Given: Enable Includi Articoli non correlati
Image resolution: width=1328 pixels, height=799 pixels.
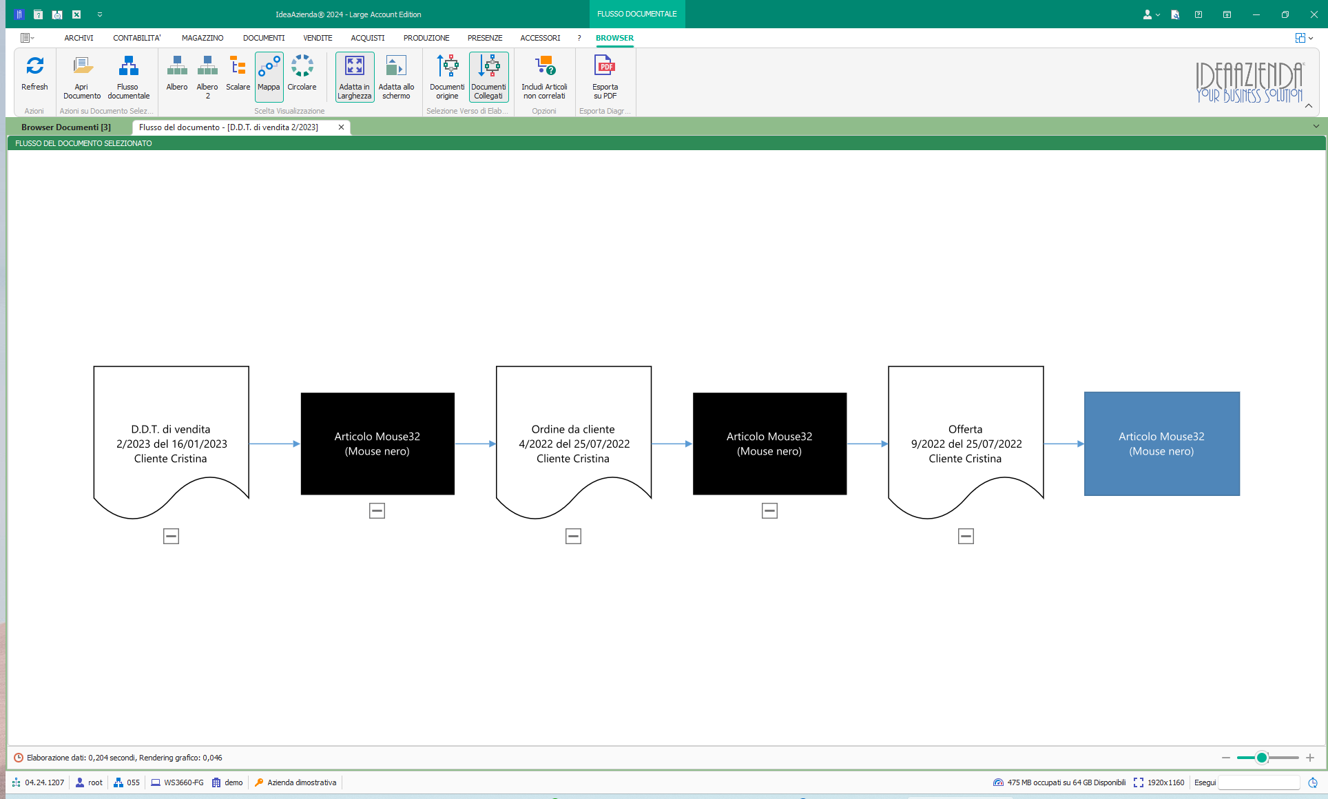Looking at the screenshot, I should click(x=544, y=77).
